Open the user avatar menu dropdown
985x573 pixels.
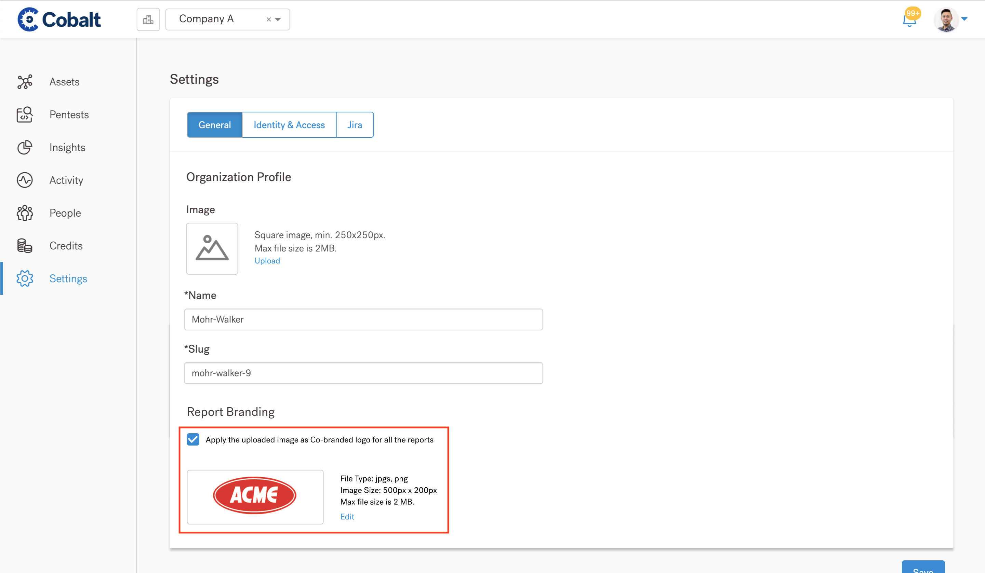964,19
